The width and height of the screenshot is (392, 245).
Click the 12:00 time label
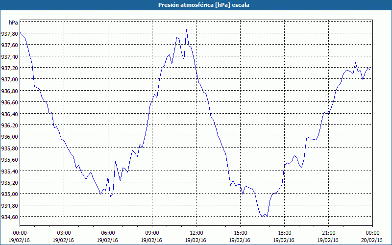pyautogui.click(x=196, y=233)
